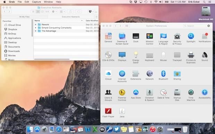Show all preferences grid button

tap(127, 26)
